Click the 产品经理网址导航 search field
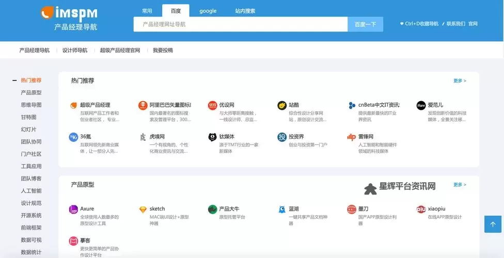The height and width of the screenshot is (258, 504). coord(241,24)
